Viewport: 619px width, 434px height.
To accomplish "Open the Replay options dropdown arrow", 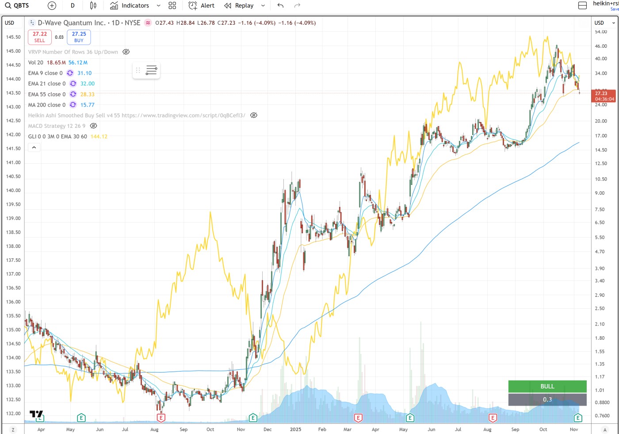I will (x=263, y=6).
